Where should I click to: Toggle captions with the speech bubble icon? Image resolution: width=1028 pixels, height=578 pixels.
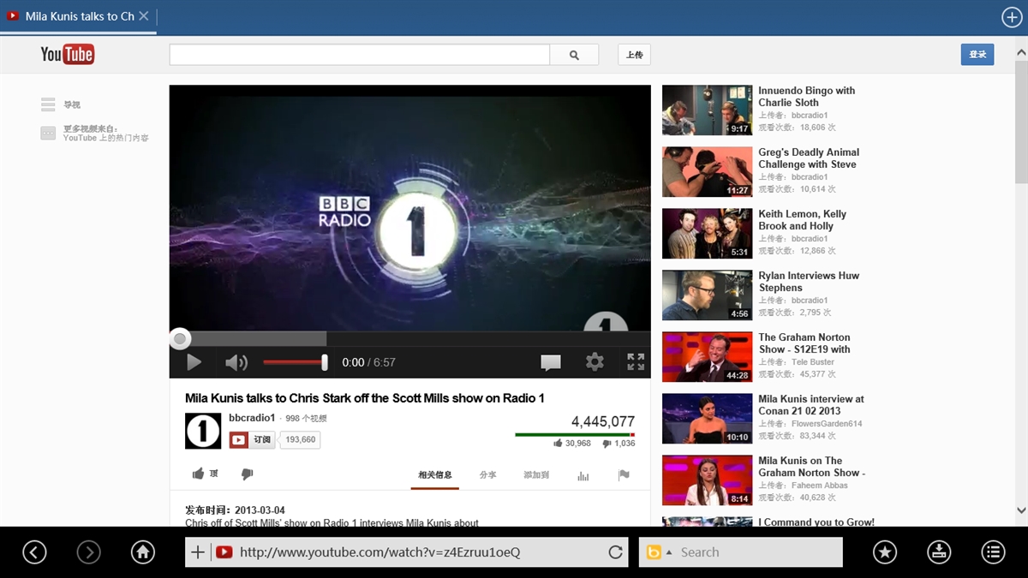(x=551, y=362)
